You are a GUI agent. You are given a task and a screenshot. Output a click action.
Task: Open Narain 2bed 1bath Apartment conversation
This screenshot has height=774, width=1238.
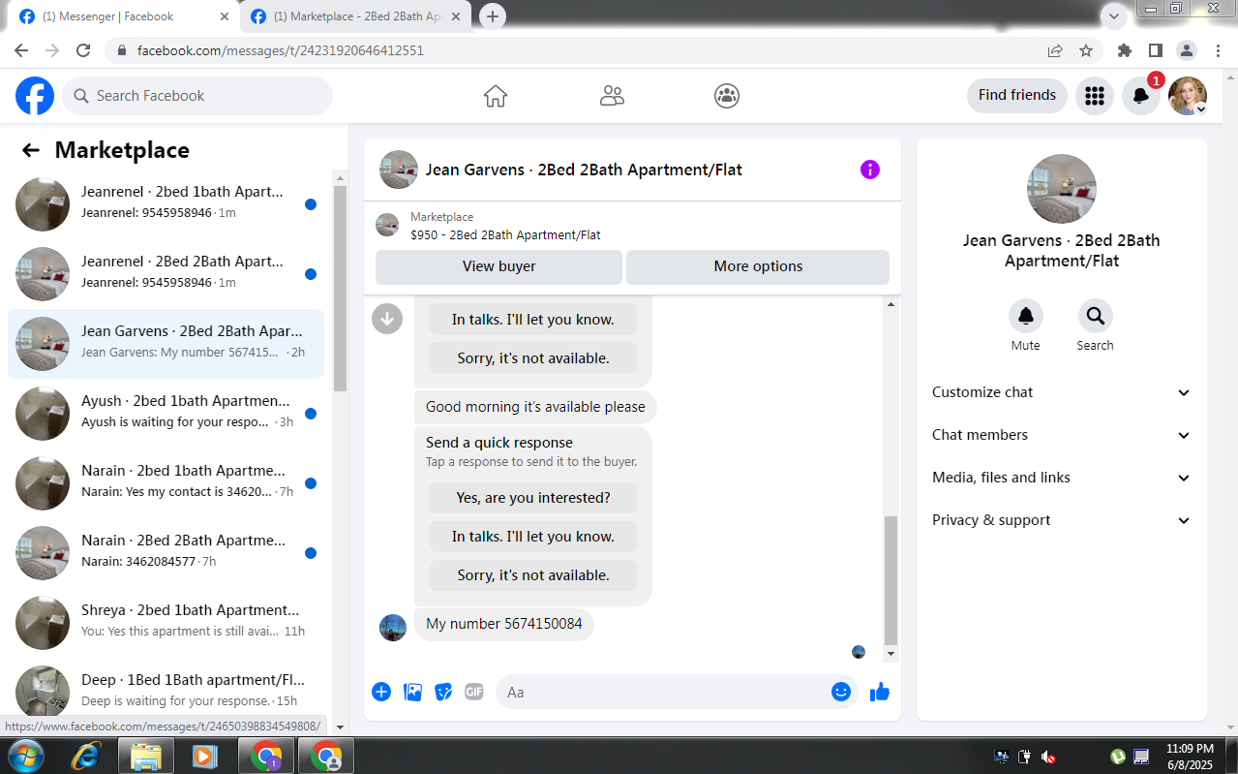click(x=166, y=483)
